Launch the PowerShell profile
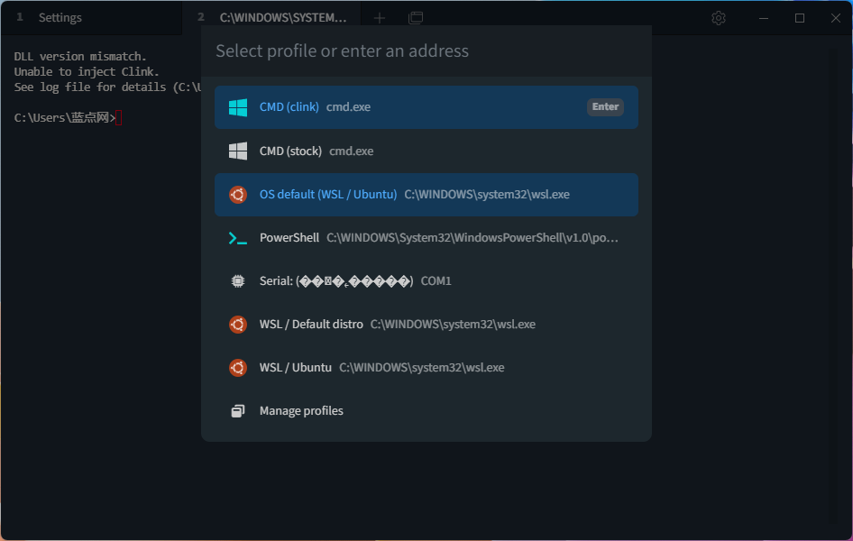The width and height of the screenshot is (853, 541). tap(426, 238)
